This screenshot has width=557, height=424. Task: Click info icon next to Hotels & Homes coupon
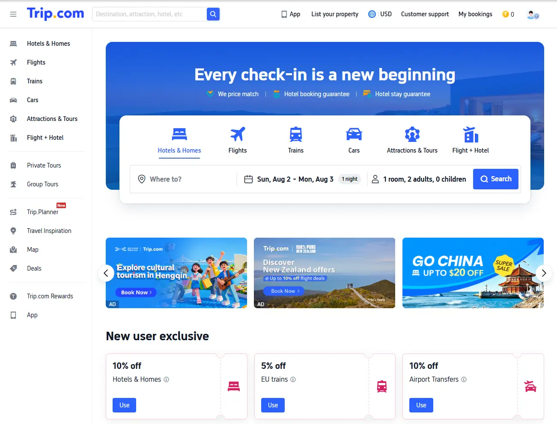tap(167, 380)
